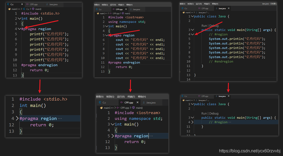Expand the folded region in lower CPP.cpp view
283x156 pixels.
(112, 136)
